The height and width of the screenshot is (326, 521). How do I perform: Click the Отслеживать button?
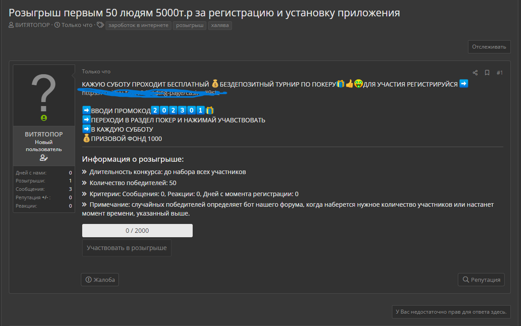[x=489, y=47]
